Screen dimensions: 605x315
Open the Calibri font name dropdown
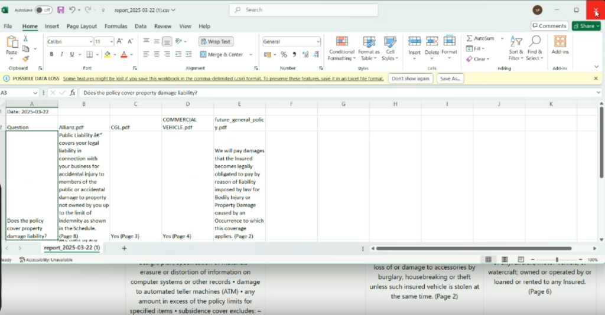(90, 41)
